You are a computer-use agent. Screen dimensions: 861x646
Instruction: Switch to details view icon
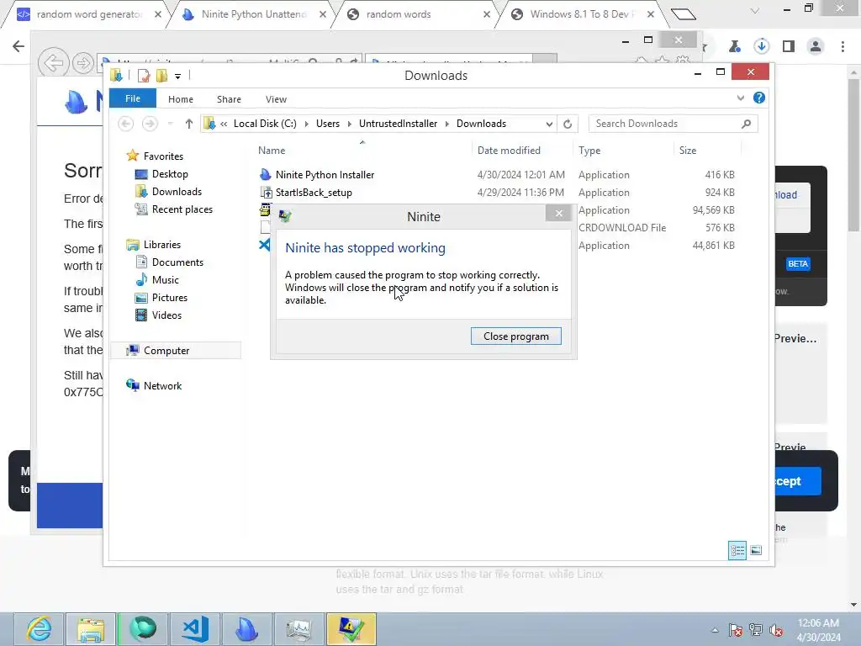coord(737,550)
